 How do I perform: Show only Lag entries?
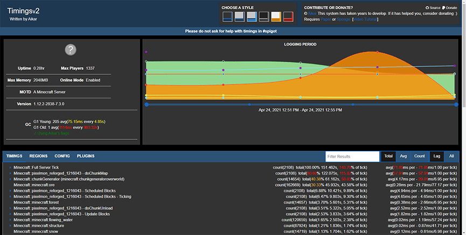(x=436, y=156)
